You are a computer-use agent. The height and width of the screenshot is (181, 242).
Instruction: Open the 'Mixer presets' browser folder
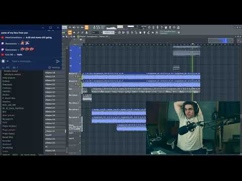9,115
